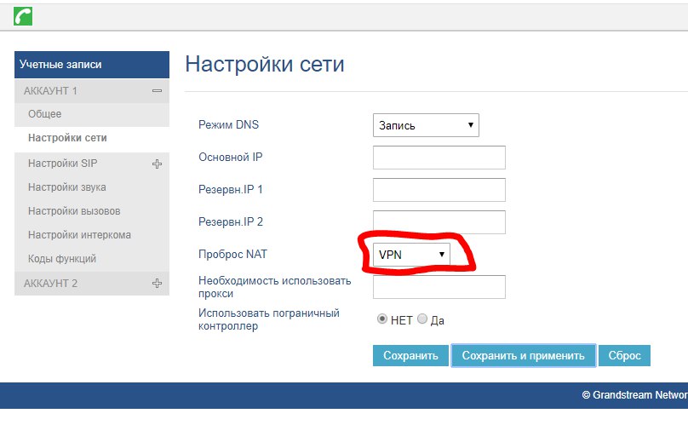688x425 pixels.
Task: Open the Проброс NAT dropdown
Action: tap(411, 254)
